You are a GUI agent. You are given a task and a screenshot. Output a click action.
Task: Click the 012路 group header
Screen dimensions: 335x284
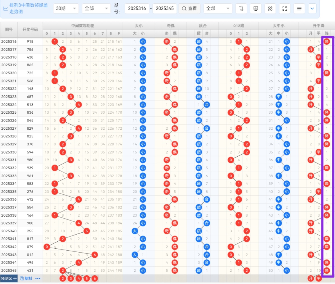[239, 26]
